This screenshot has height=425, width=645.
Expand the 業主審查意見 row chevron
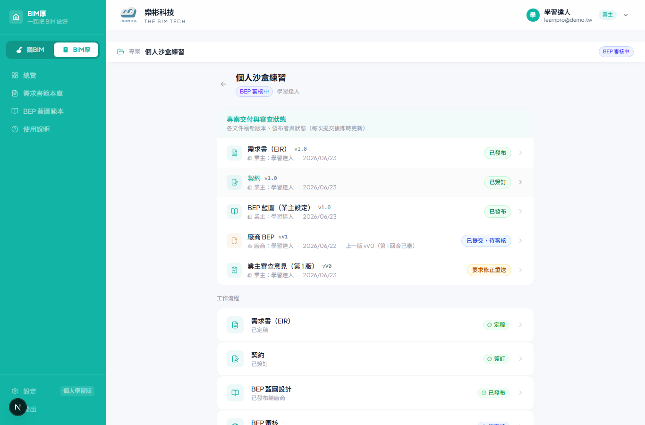point(520,270)
